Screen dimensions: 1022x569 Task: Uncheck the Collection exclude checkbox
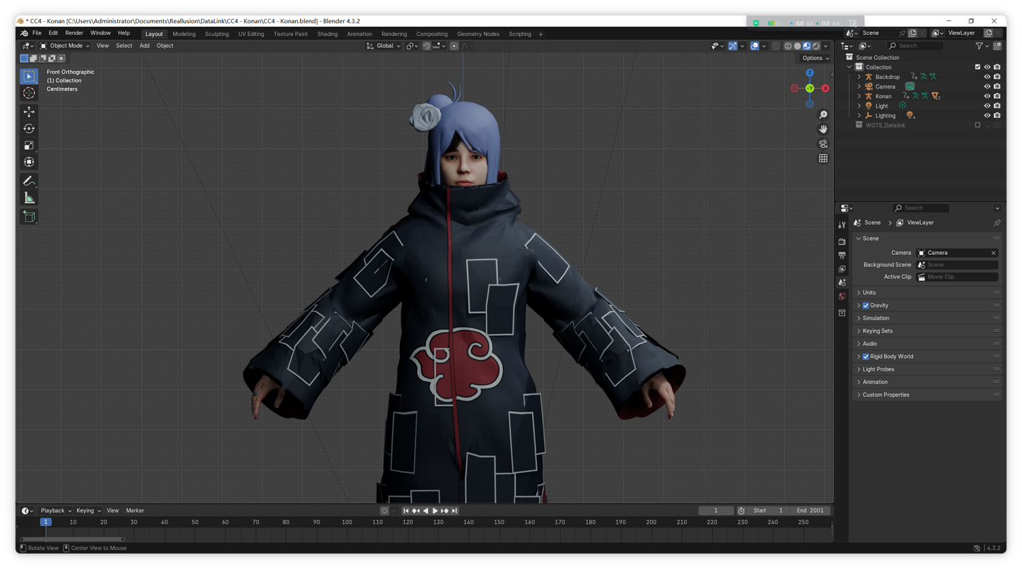pos(977,67)
